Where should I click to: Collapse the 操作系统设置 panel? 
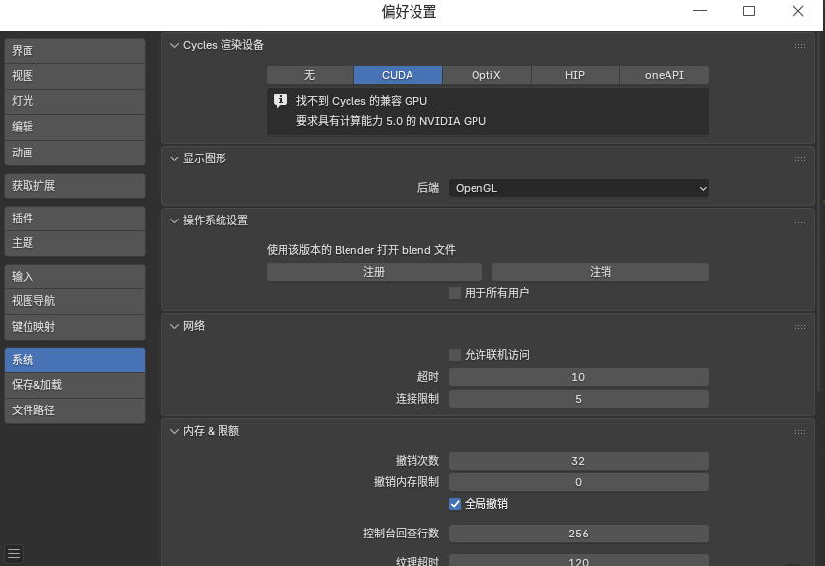click(x=174, y=220)
